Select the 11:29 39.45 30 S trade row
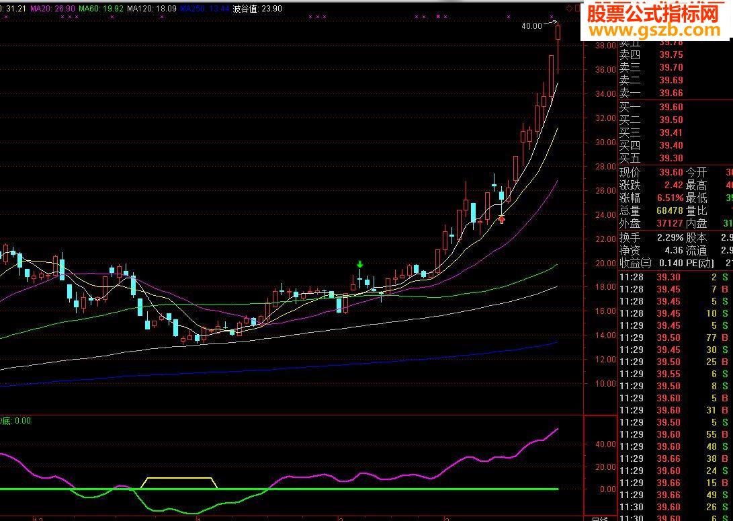 click(675, 350)
